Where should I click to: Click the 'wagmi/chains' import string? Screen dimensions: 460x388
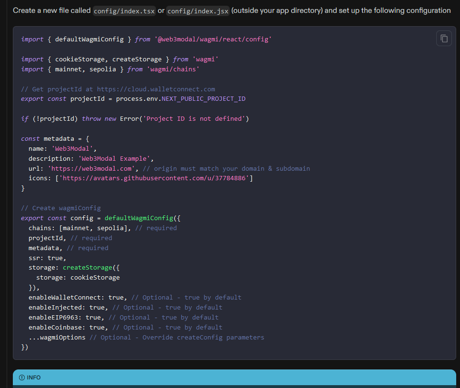pos(173,69)
